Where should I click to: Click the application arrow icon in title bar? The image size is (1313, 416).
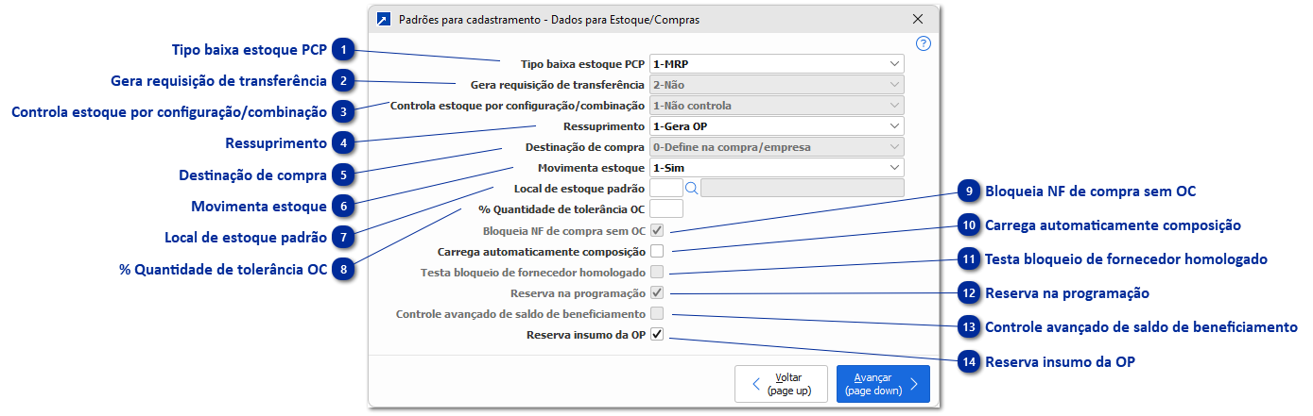pos(383,19)
